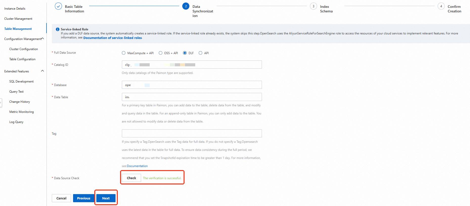
Task: Click the step 3 circle icon
Action: pos(314,6)
